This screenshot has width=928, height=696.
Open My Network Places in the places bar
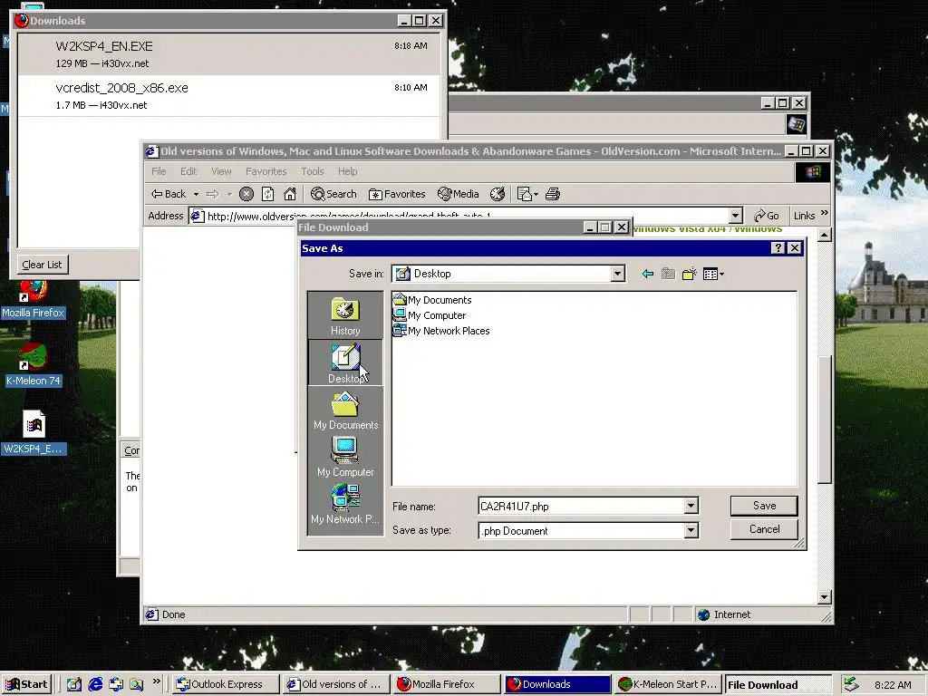tap(345, 504)
